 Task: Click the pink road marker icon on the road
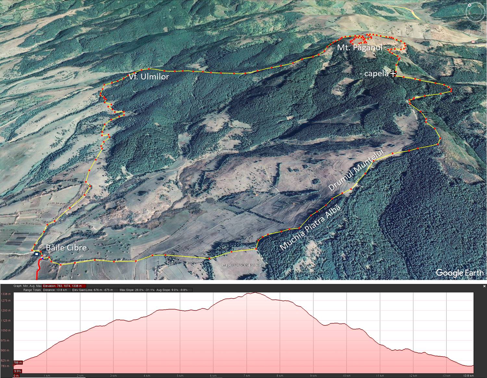(x=473, y=42)
